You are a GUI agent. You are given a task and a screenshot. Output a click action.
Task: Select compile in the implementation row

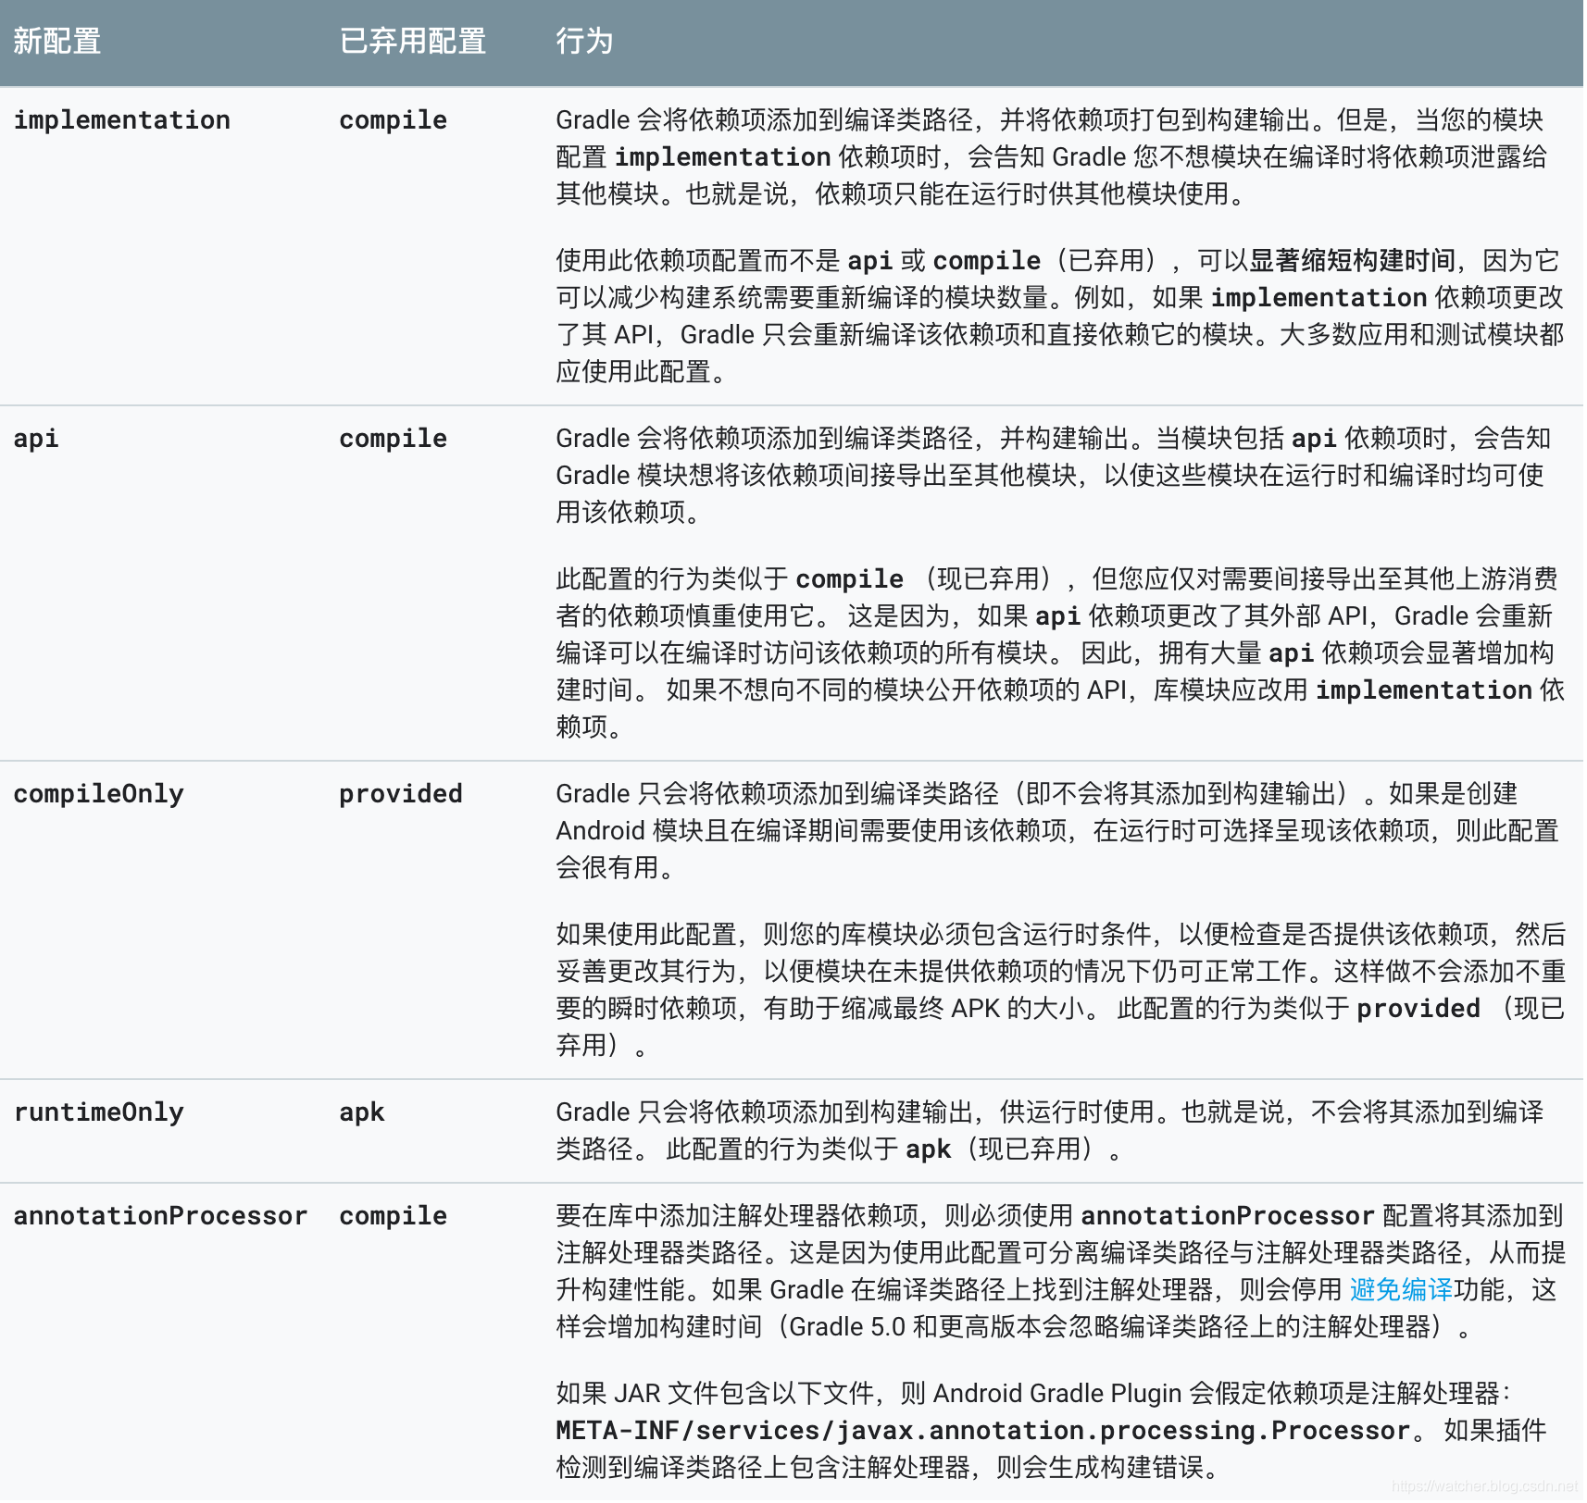[x=393, y=120]
